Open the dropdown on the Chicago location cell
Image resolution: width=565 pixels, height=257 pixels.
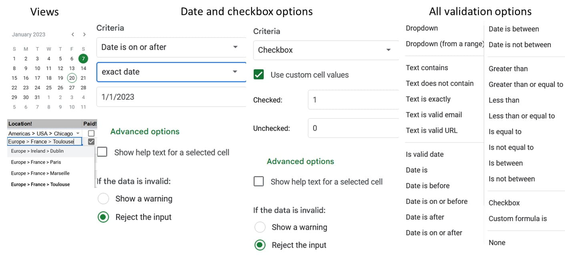[x=78, y=133]
